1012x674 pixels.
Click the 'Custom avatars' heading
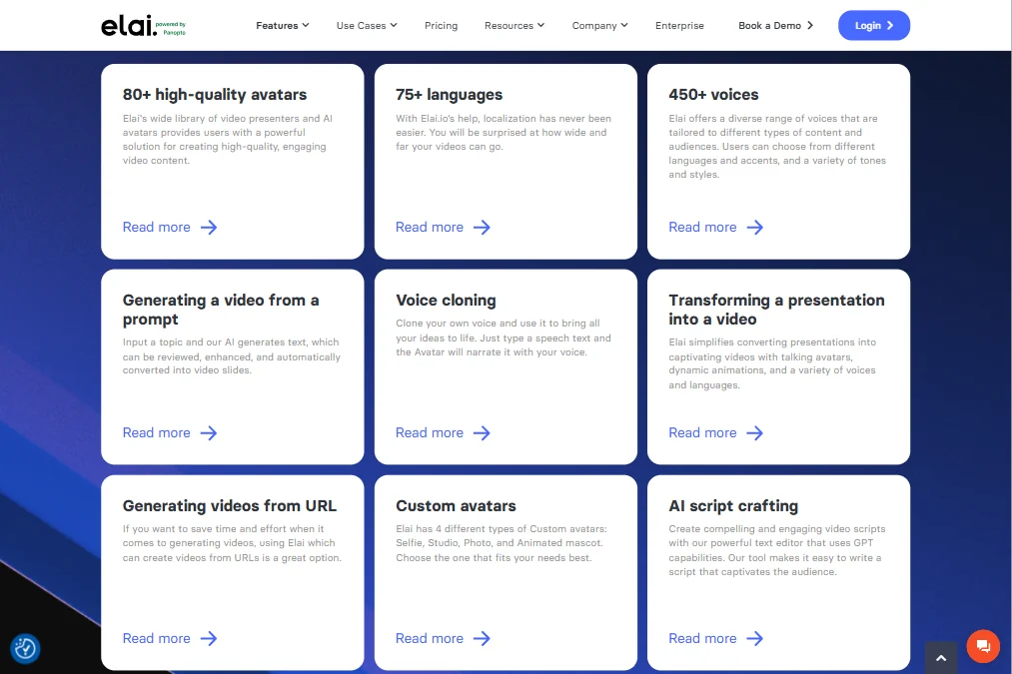tap(456, 505)
